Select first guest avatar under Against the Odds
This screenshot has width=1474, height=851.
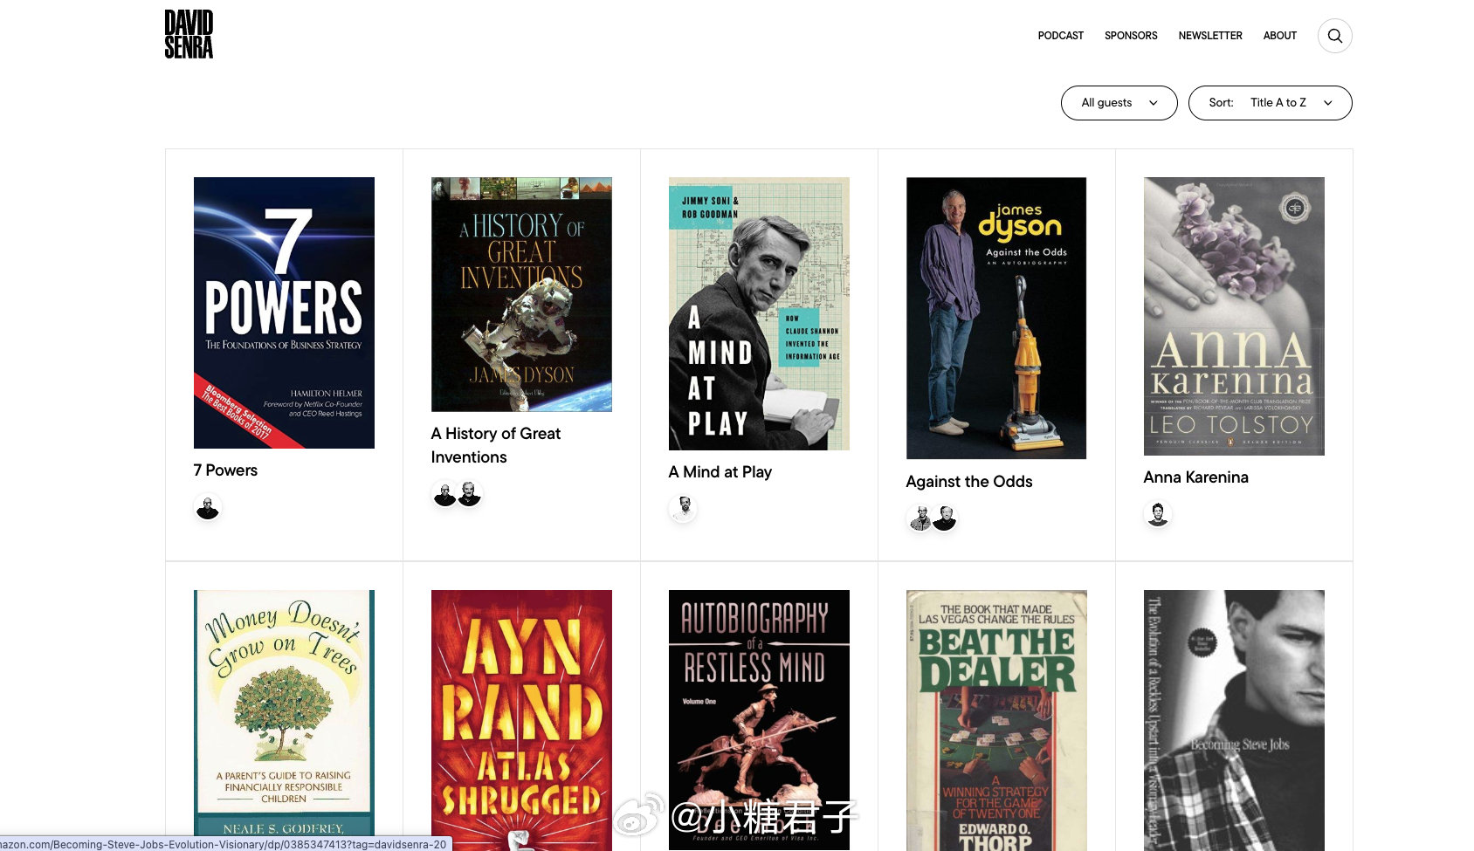[x=920, y=518]
